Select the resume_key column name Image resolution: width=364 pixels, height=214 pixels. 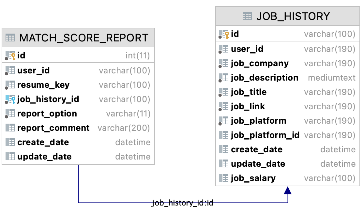pyautogui.click(x=43, y=85)
